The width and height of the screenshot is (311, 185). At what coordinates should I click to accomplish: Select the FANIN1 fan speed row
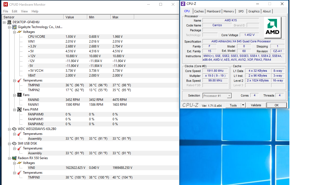[x=103, y=105]
